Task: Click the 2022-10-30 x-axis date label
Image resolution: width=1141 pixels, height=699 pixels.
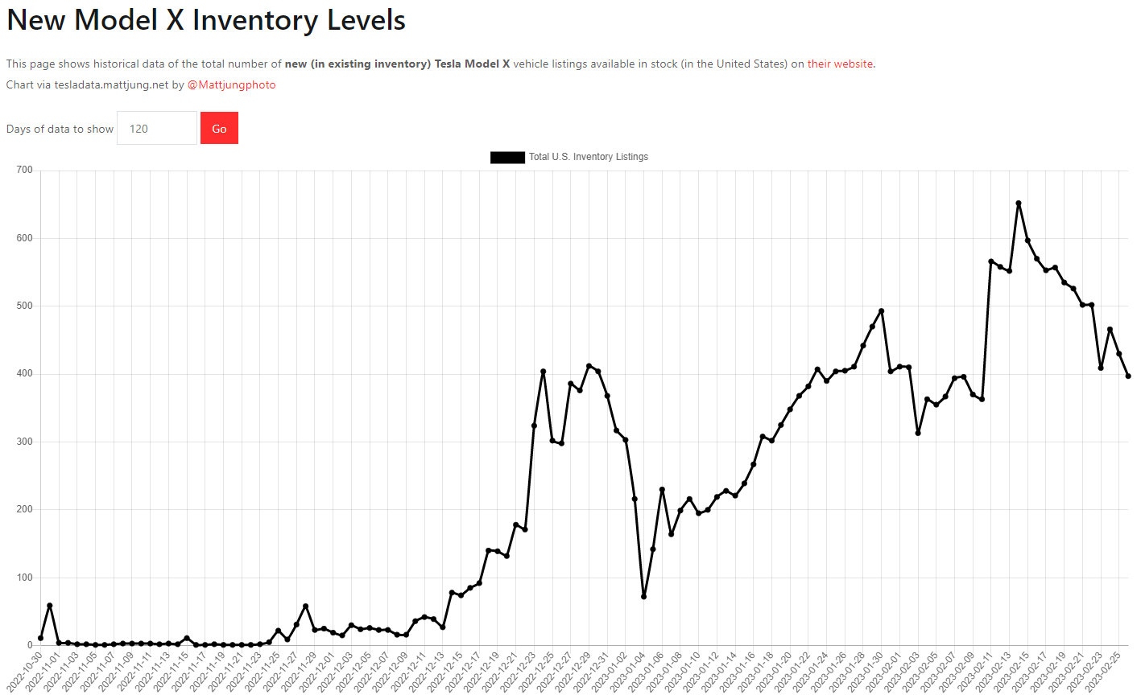Action: [x=24, y=672]
